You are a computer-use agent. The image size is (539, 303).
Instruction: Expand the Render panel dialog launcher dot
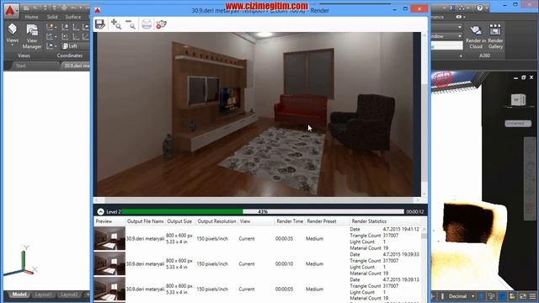pyautogui.click(x=461, y=56)
